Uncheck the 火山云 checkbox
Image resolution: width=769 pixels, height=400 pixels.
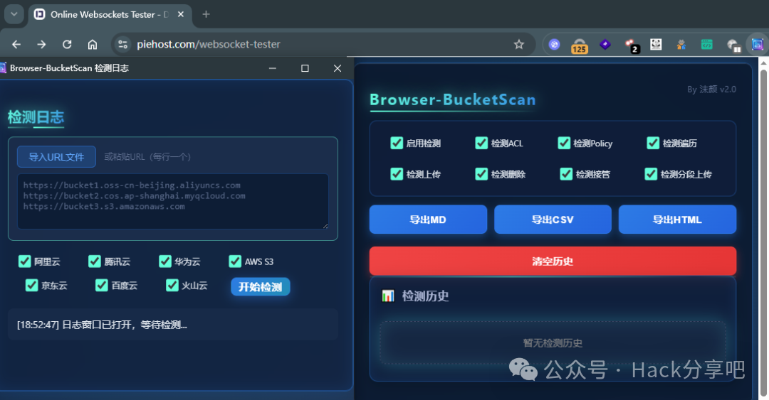tap(172, 285)
